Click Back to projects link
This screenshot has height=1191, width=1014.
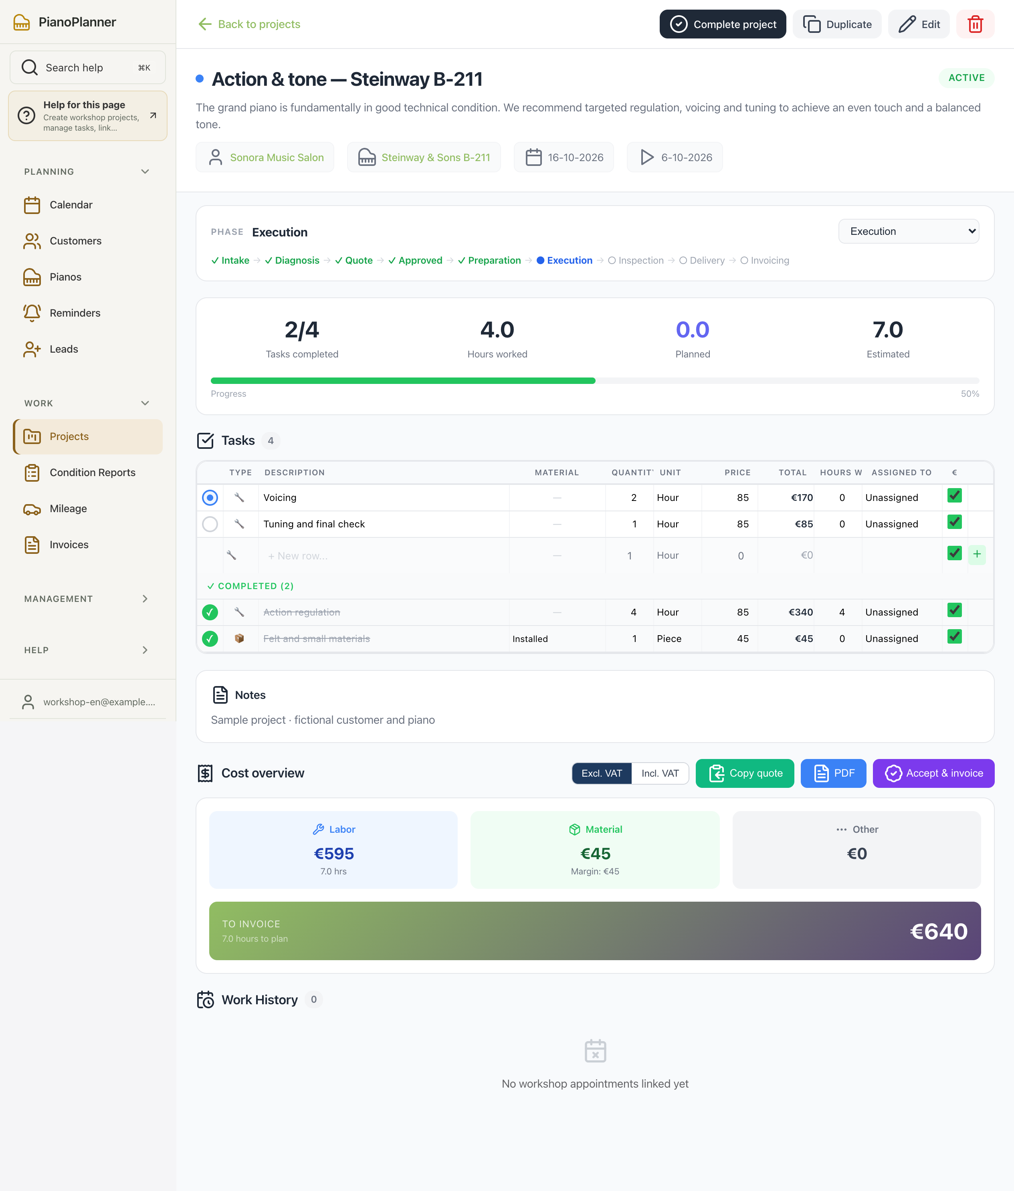pos(249,24)
